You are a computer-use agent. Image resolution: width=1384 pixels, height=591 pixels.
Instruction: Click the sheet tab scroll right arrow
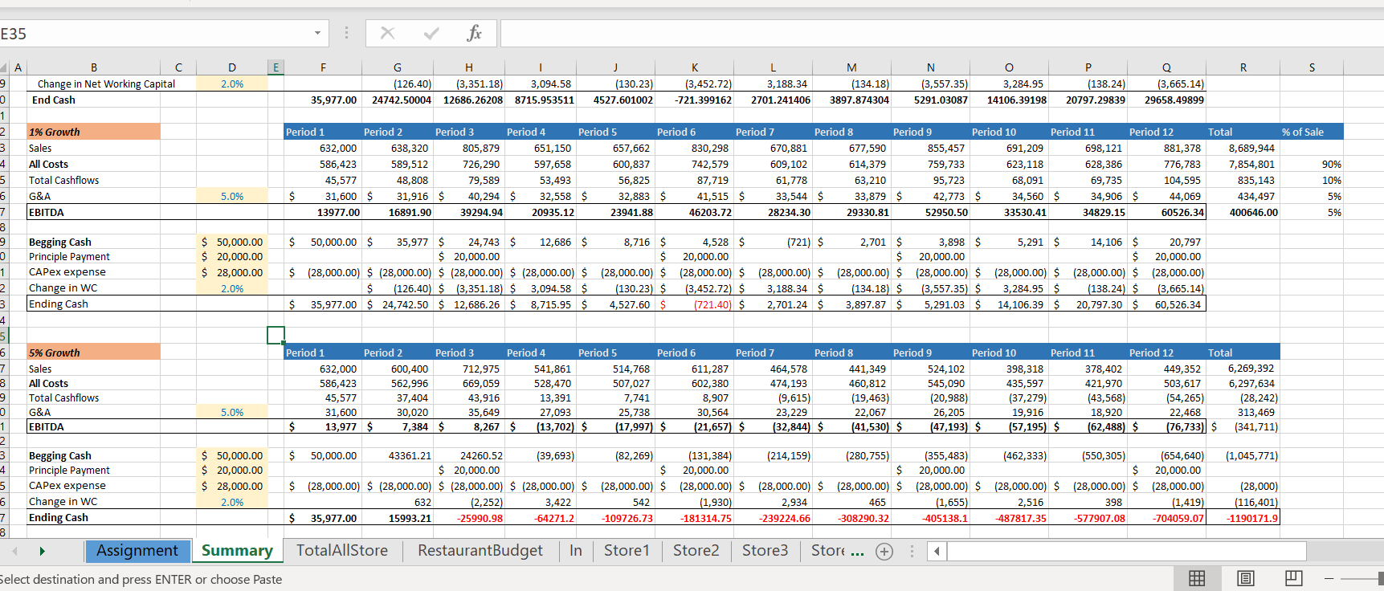click(x=42, y=551)
